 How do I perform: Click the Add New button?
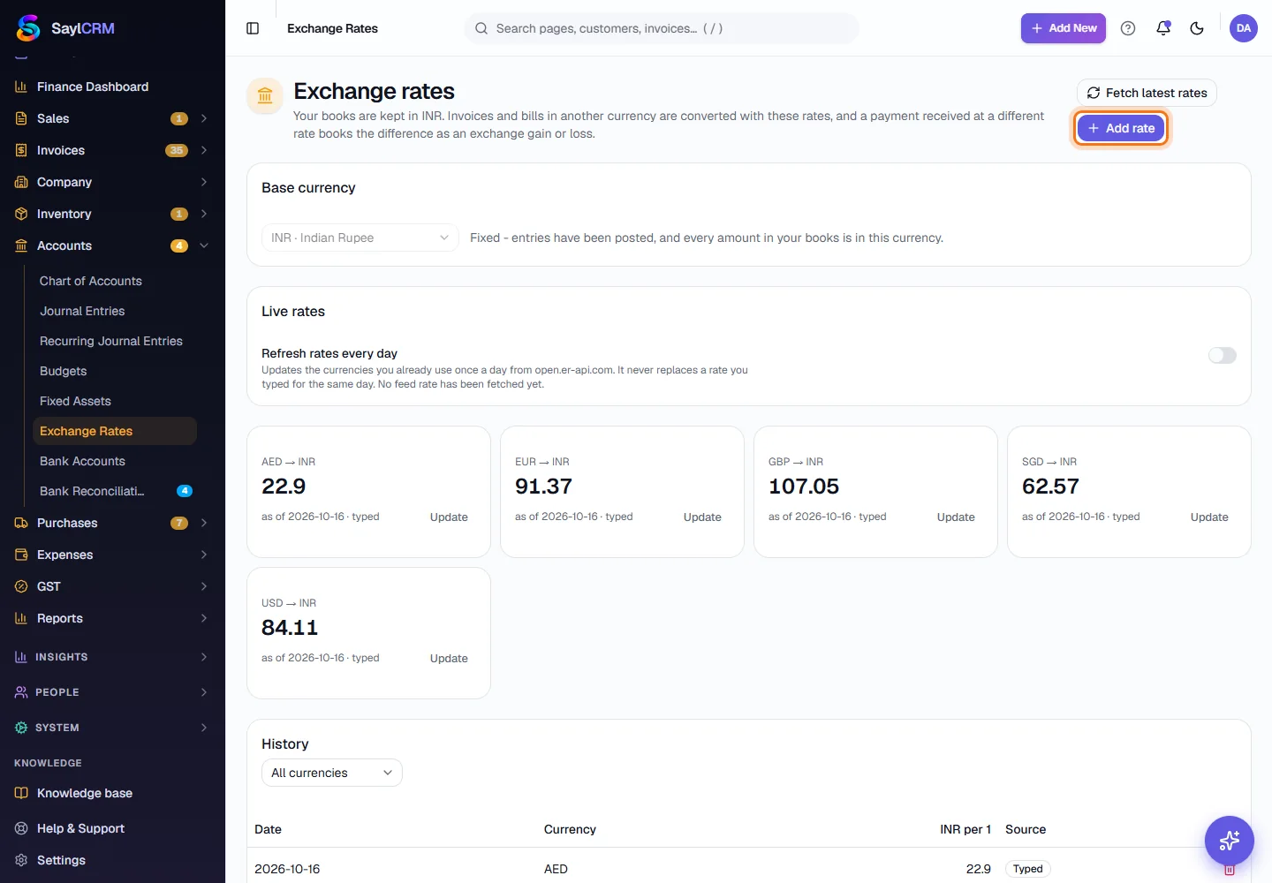pyautogui.click(x=1064, y=28)
